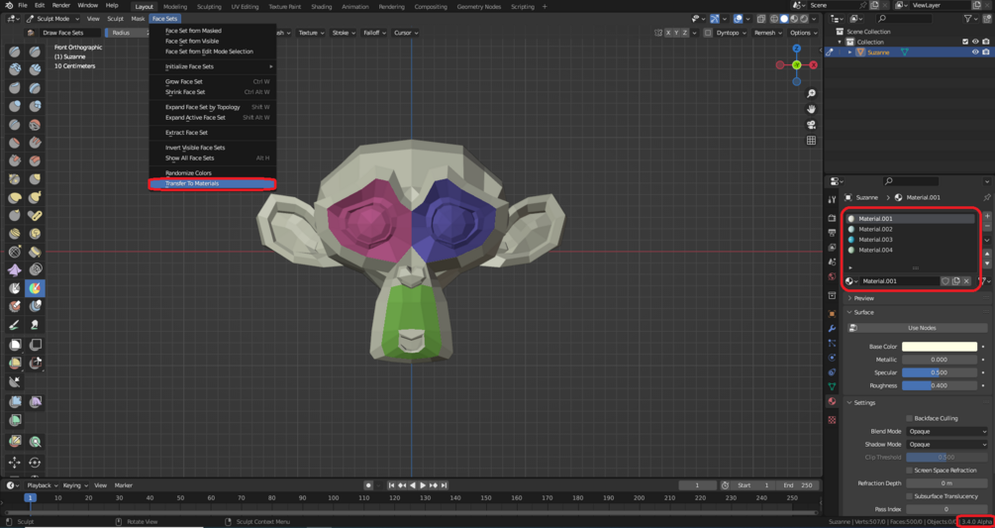
Task: Hide Suzanne in viewport with eye icon
Action: click(x=975, y=53)
